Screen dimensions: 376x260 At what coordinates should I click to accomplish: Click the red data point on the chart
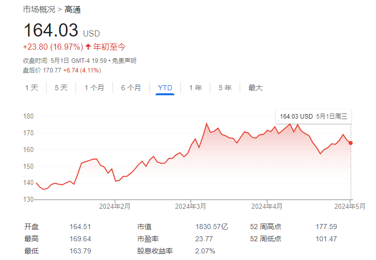[x=351, y=143]
